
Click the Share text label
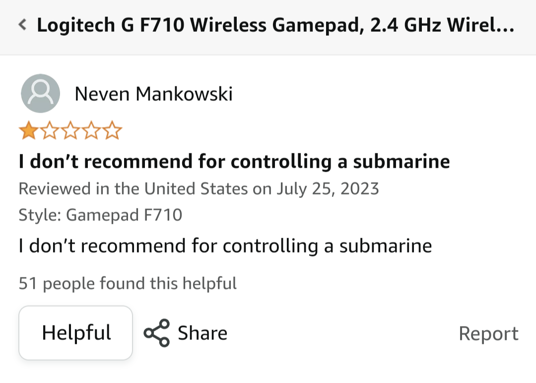click(202, 333)
